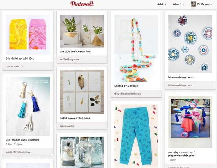Open the leather tassel keychains image

tap(28, 106)
